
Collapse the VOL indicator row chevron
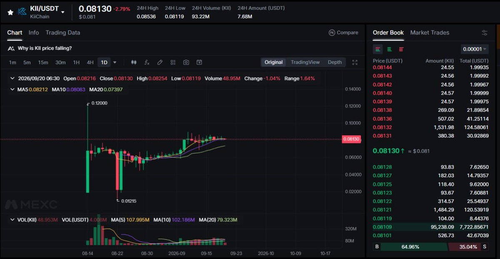[12, 220]
